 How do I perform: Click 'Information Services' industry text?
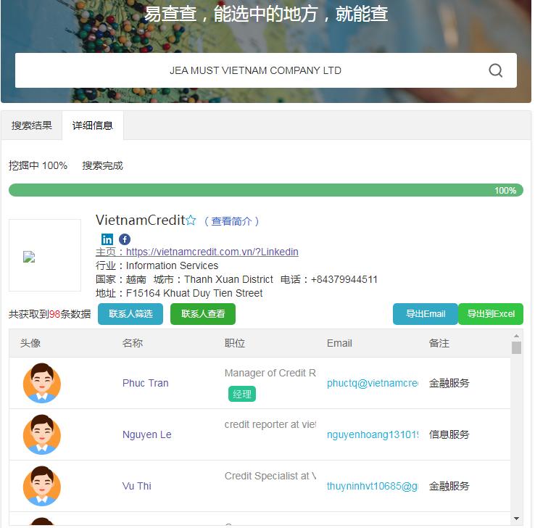(x=172, y=265)
